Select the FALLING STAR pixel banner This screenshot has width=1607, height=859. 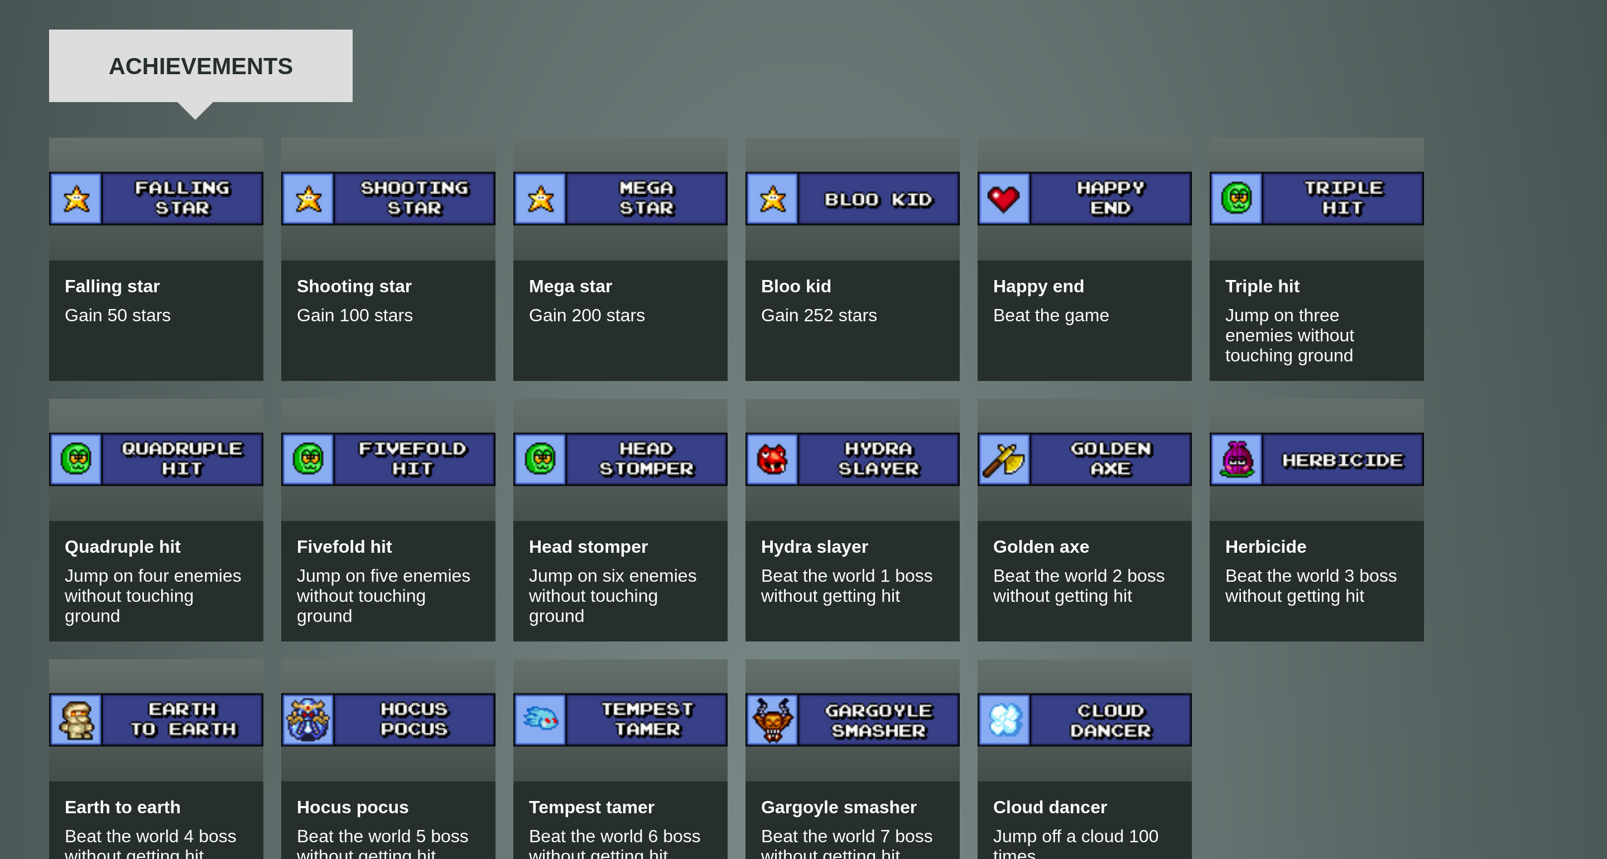point(156,199)
